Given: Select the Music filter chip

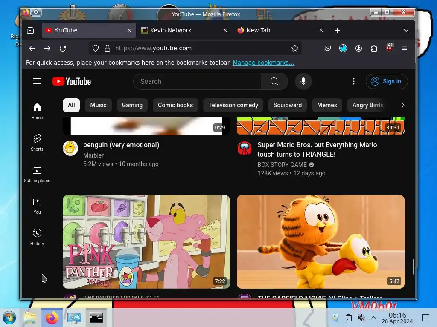Looking at the screenshot, I should point(99,105).
